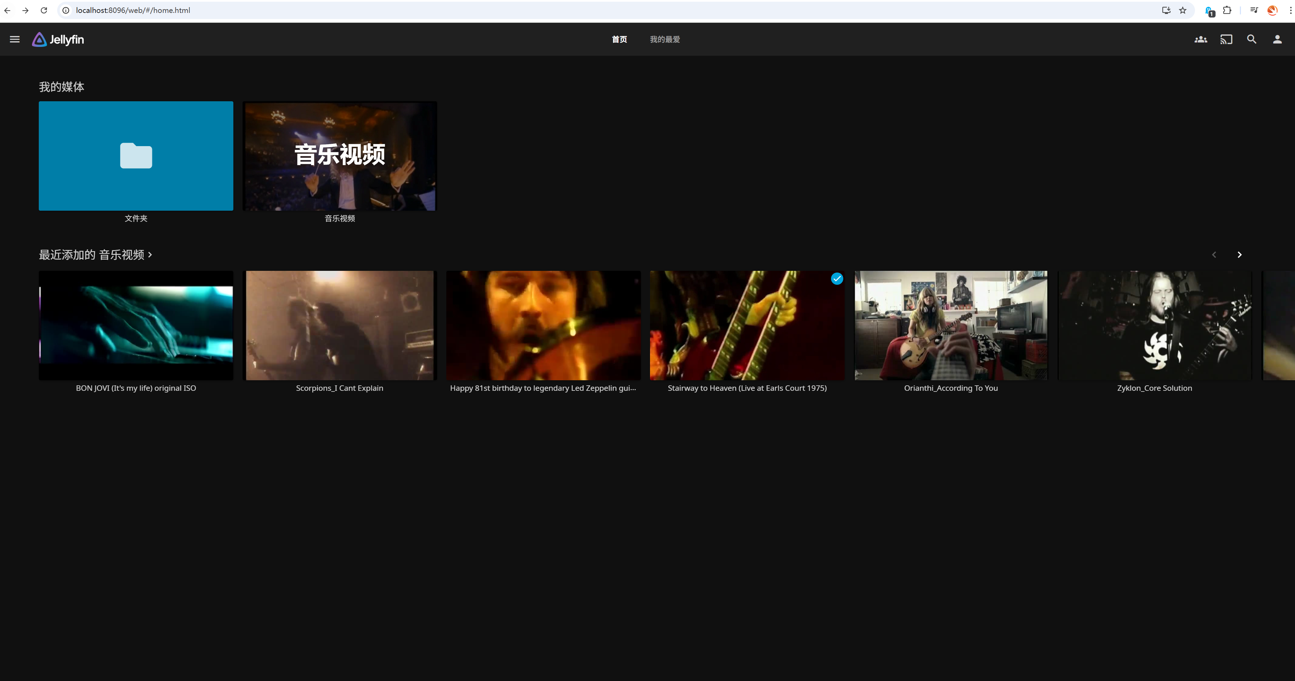Click the Cast to device icon
This screenshot has height=681, width=1295.
point(1226,39)
